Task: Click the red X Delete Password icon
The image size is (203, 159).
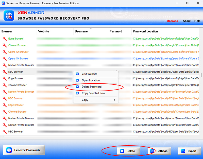Action: 77,87
